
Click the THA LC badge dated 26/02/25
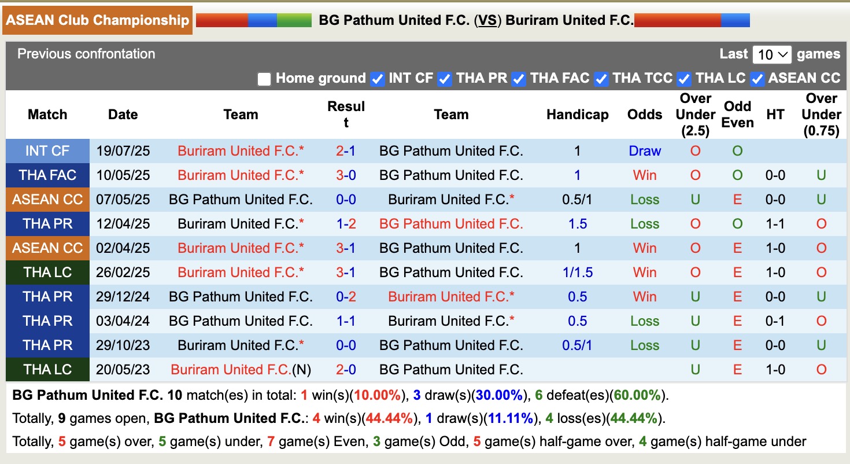click(47, 272)
